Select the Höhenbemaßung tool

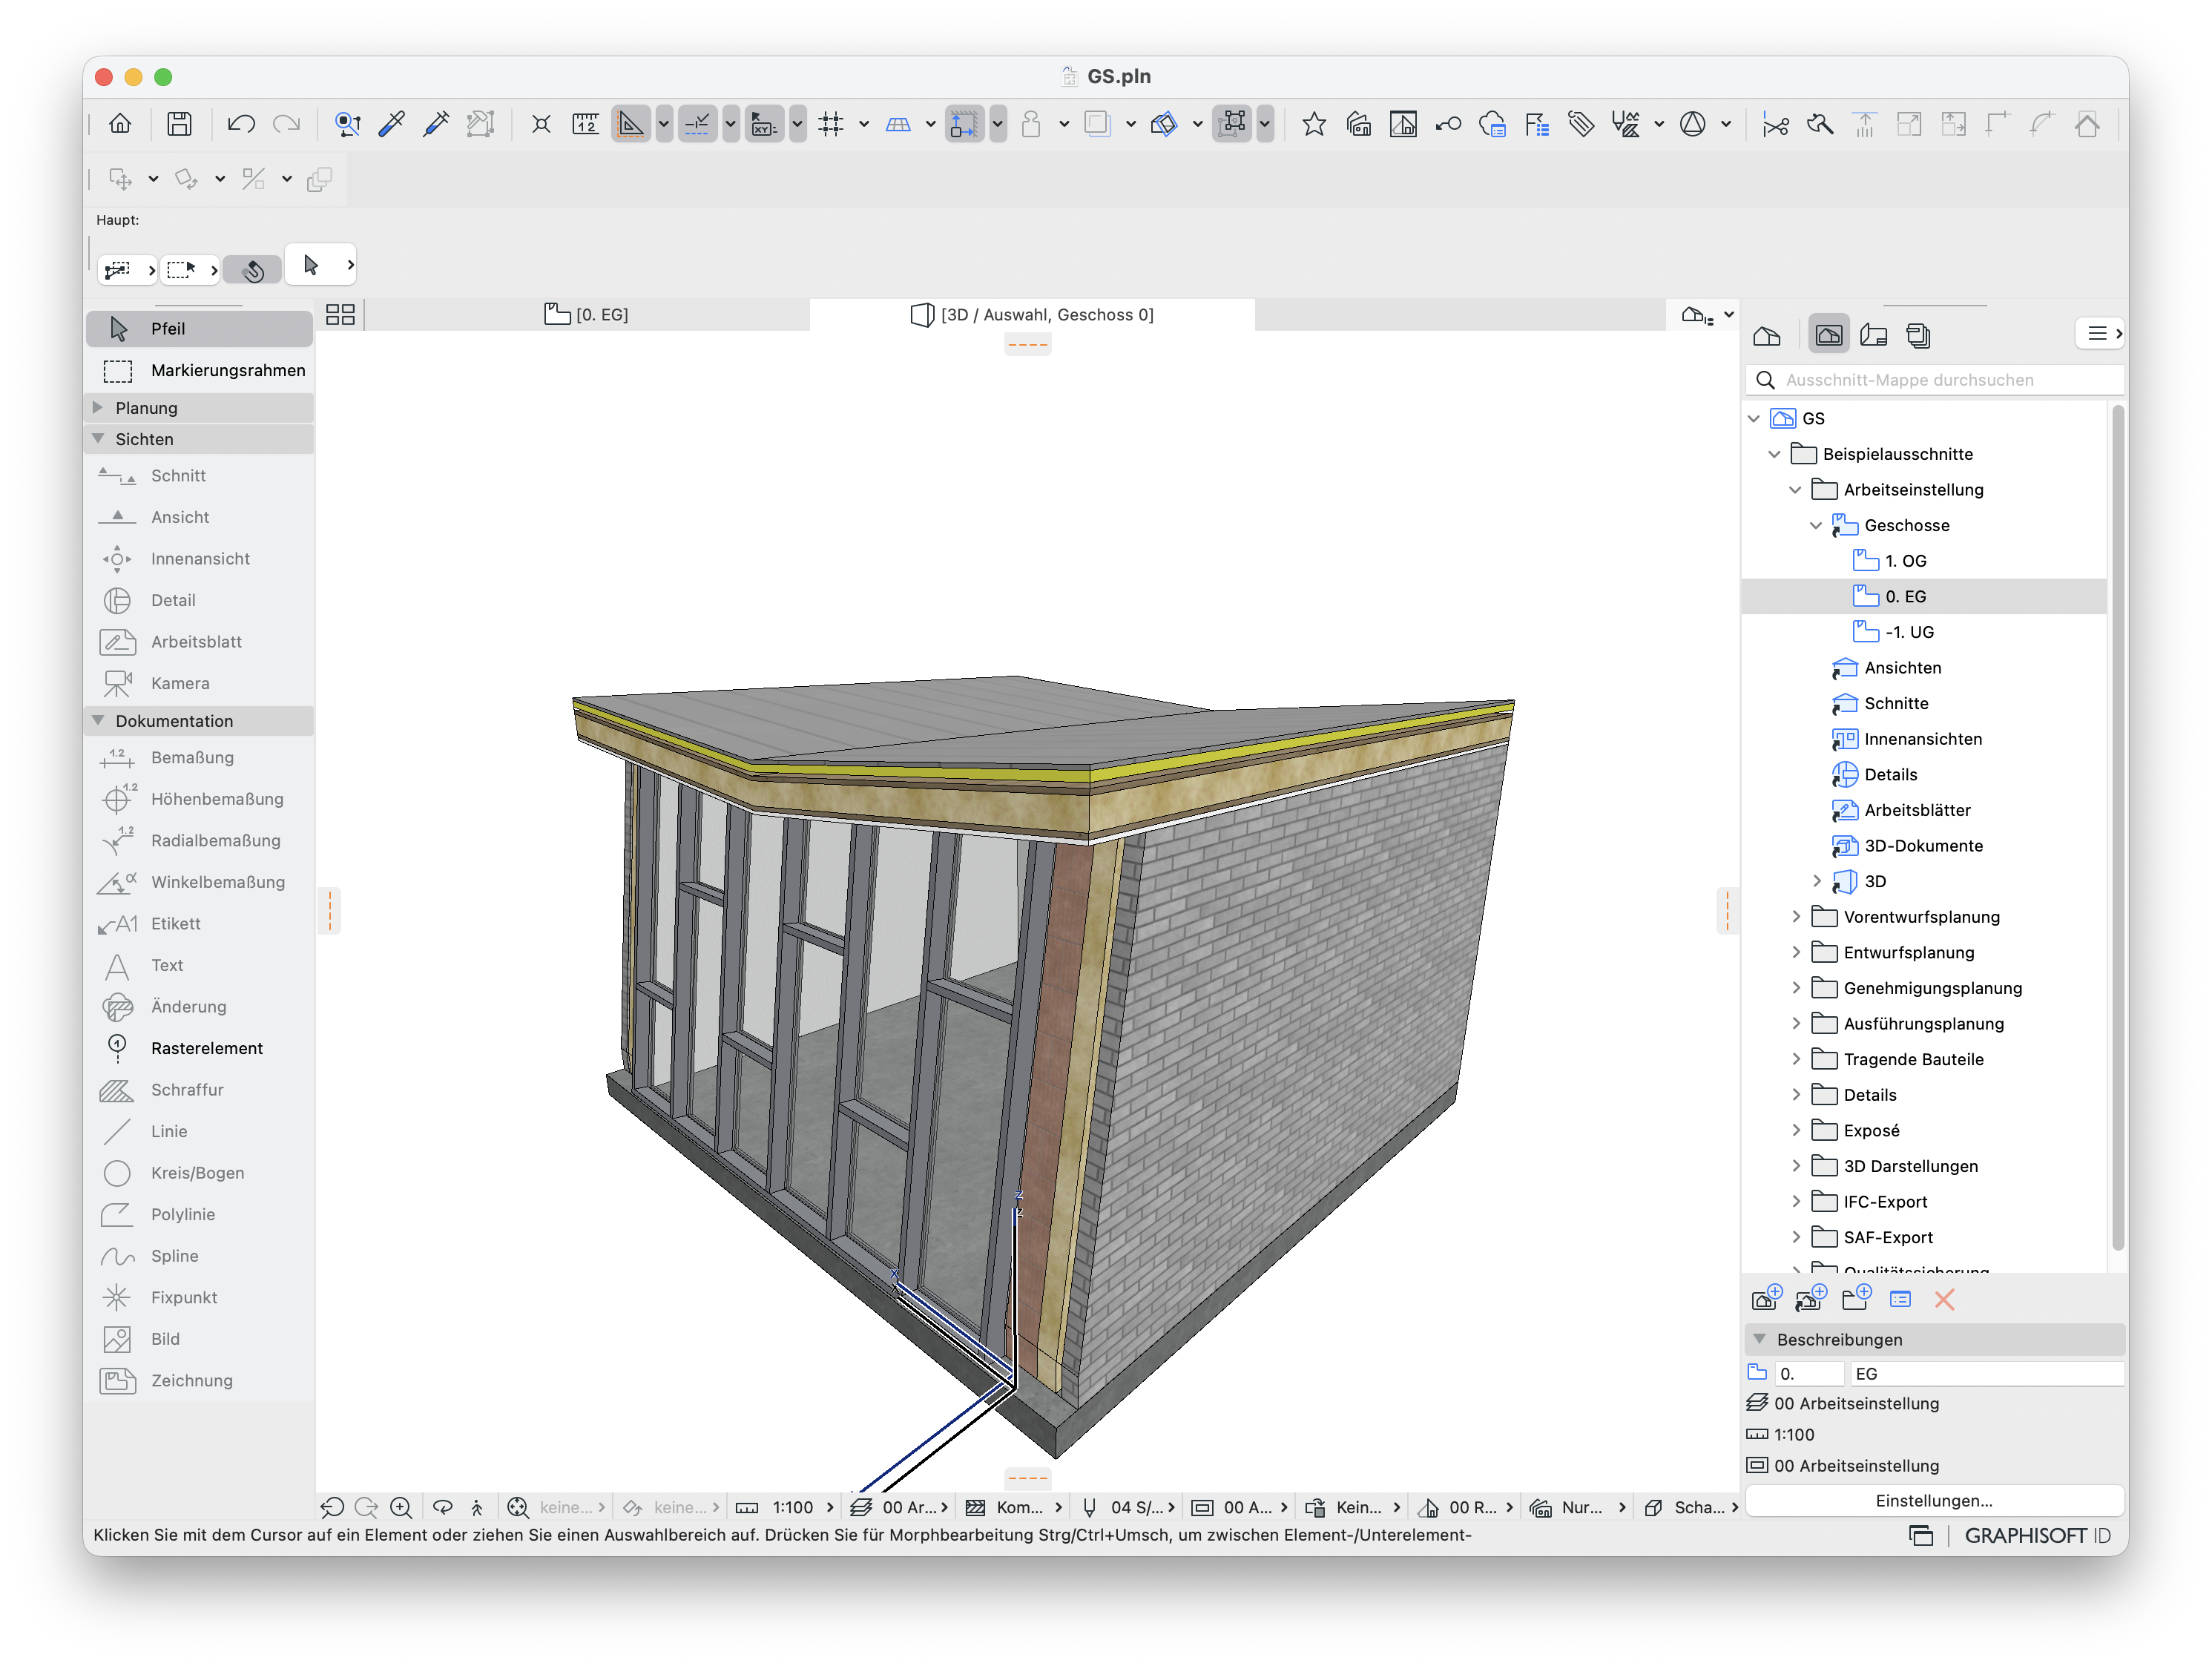199,799
